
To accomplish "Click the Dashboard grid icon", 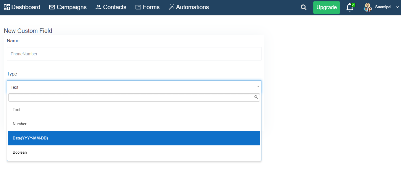I will point(7,7).
